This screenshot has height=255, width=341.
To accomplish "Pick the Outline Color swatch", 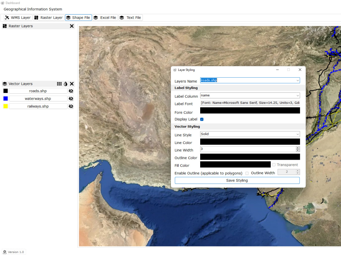I will pos(250,157).
